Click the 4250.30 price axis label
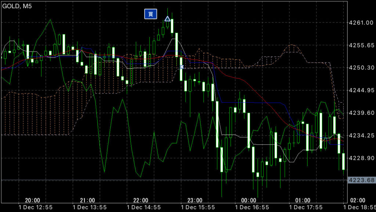The image size is (376, 212). click(x=361, y=68)
